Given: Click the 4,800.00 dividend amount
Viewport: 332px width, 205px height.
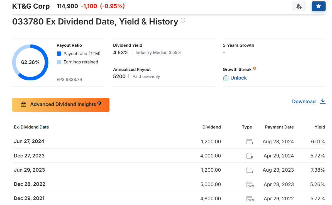Looking at the screenshot, I should (x=211, y=199).
